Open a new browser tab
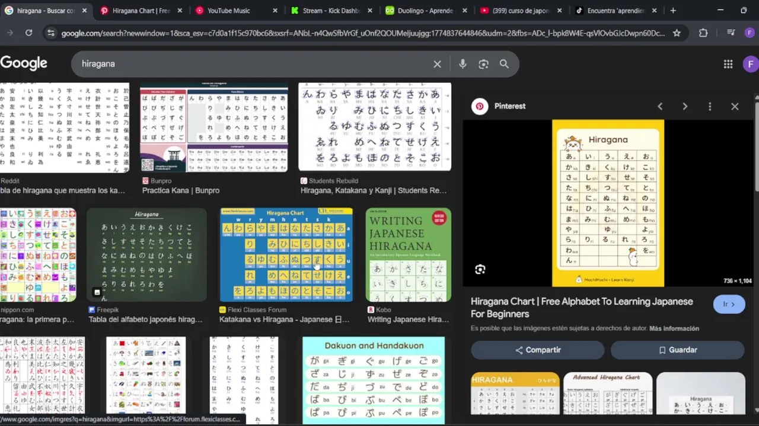Screen dimensions: 759x426 click(673, 11)
